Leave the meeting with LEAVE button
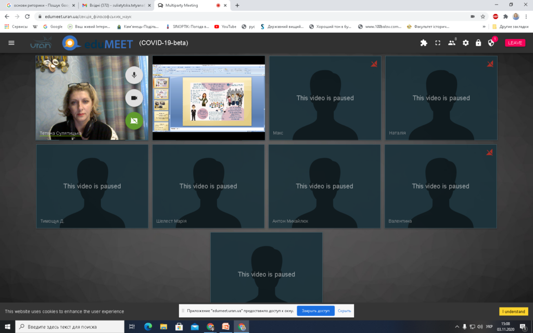533x333 pixels. pos(515,43)
